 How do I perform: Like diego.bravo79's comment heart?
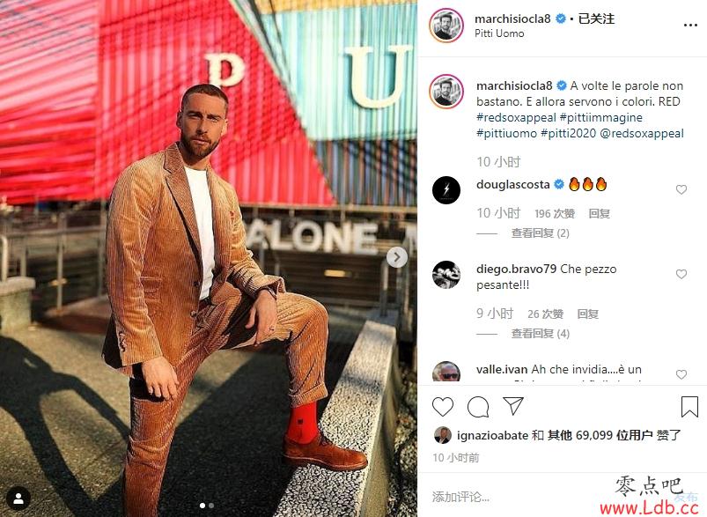(x=681, y=274)
